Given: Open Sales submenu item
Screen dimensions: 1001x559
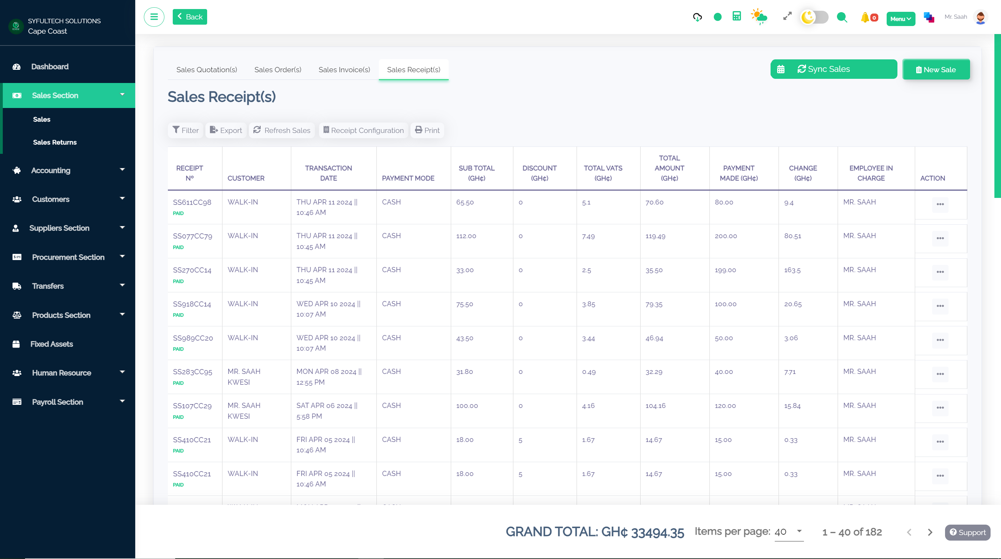Looking at the screenshot, I should [x=42, y=119].
